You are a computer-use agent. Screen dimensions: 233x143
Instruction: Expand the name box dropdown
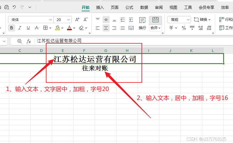[4, 41]
